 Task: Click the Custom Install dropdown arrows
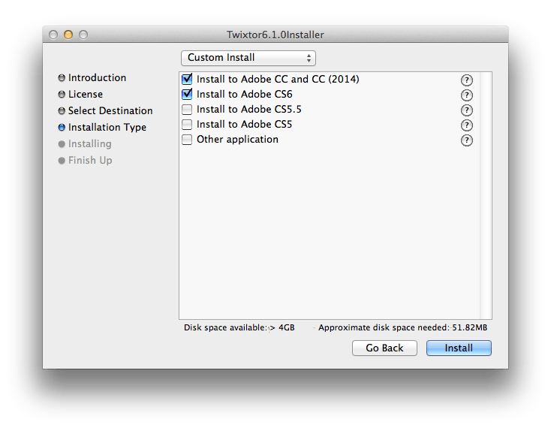coord(309,58)
